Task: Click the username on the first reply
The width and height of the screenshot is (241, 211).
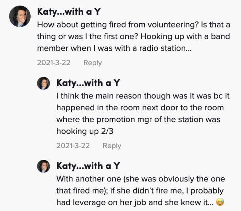Action: (88, 83)
